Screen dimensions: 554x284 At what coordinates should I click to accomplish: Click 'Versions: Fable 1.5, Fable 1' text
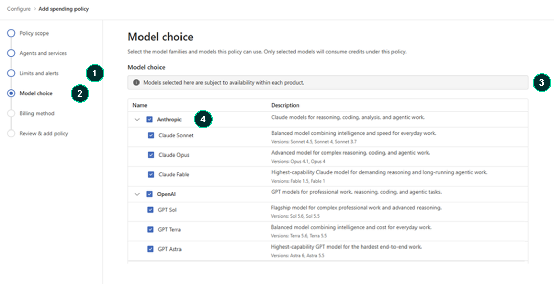click(x=298, y=181)
